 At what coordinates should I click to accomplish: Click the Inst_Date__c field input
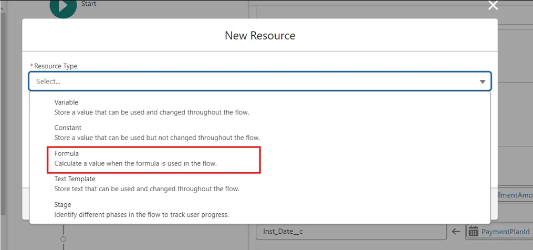point(350,232)
